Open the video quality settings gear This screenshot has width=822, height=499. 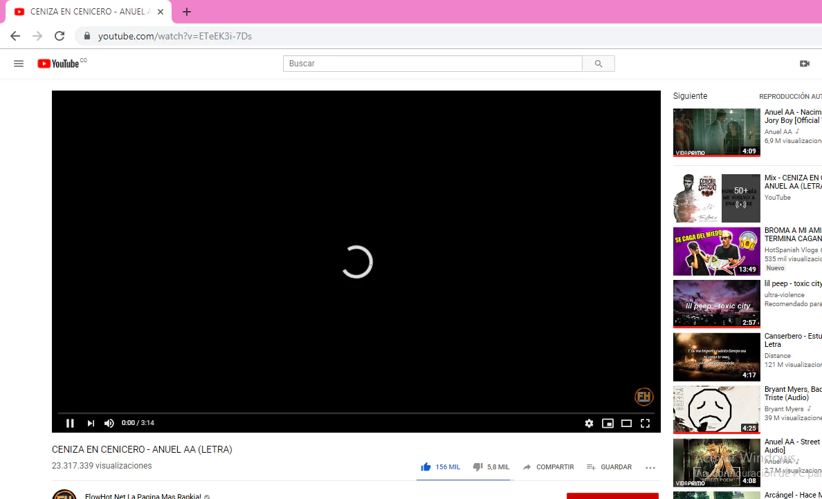tap(589, 423)
